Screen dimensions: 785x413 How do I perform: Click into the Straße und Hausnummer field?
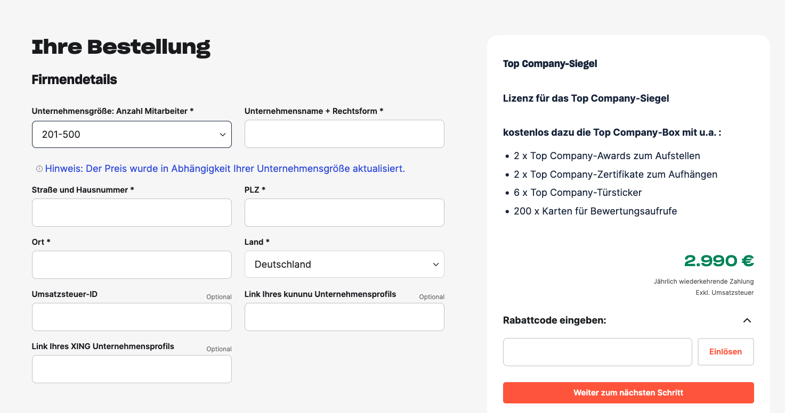132,213
